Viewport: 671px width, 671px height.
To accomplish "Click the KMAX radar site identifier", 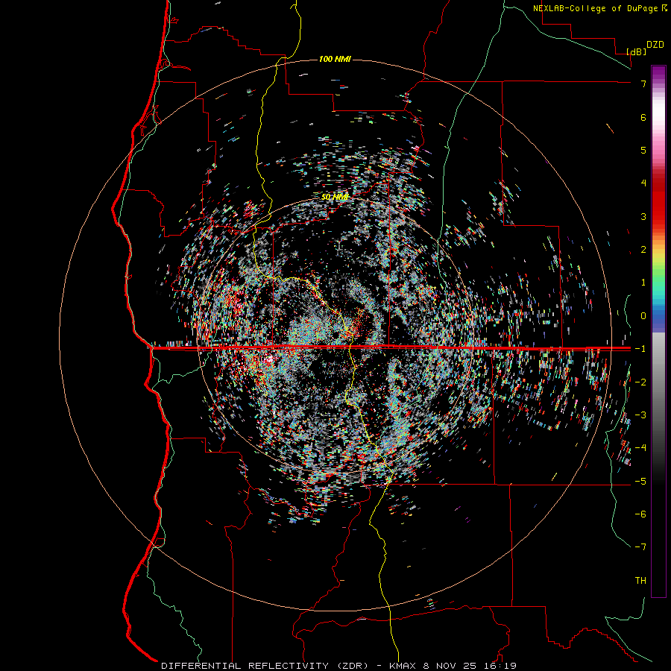I will [x=403, y=666].
